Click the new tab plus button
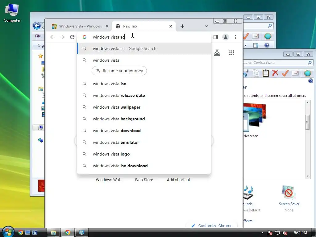 pyautogui.click(x=182, y=26)
